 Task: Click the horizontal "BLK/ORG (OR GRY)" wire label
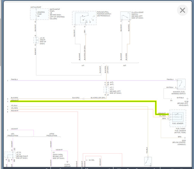coord(98,98)
